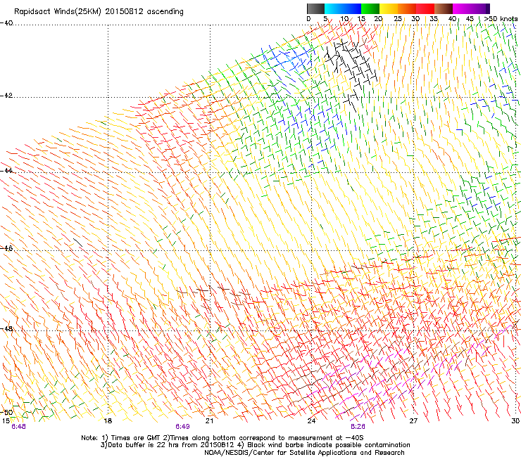Click the >50 knots legend label
The height and width of the screenshot is (457, 521).
tap(501, 19)
